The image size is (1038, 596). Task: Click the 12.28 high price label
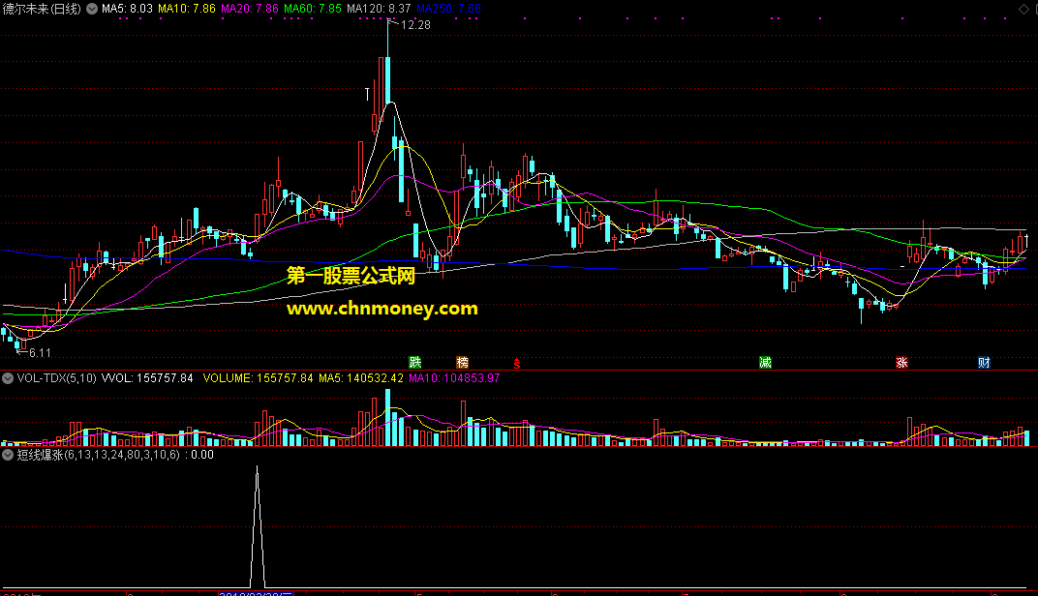(415, 25)
